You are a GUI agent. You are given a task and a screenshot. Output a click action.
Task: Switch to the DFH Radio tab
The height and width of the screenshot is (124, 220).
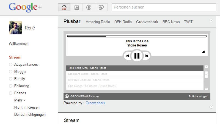(x=123, y=22)
